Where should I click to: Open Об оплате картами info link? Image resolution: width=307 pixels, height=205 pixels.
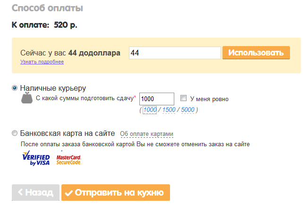point(146,134)
